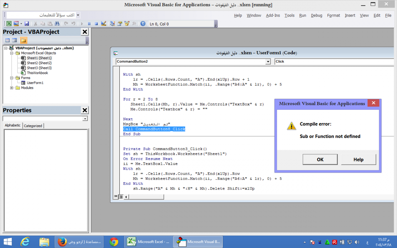This screenshot has width=397, height=248.
Task: Open Project Explorer toolbar icon
Action: pos(112,24)
